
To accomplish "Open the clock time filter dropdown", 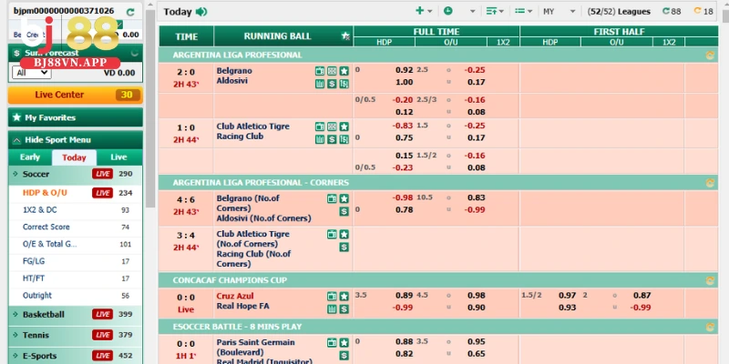I will pos(459,11).
